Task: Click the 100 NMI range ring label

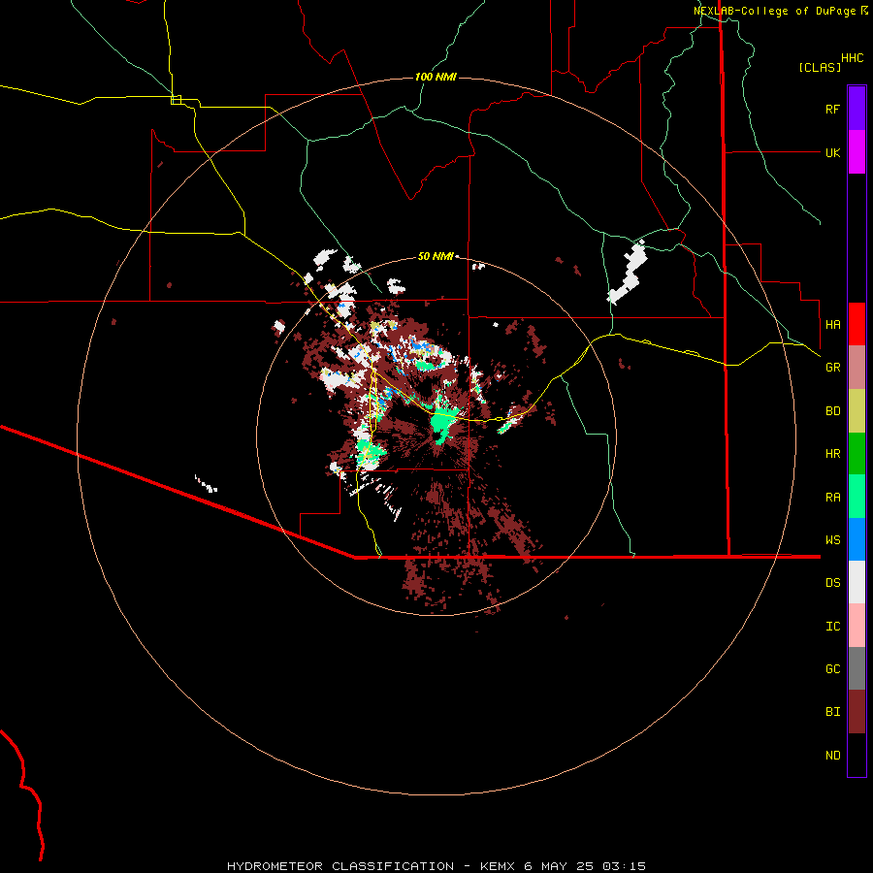Action: [436, 77]
